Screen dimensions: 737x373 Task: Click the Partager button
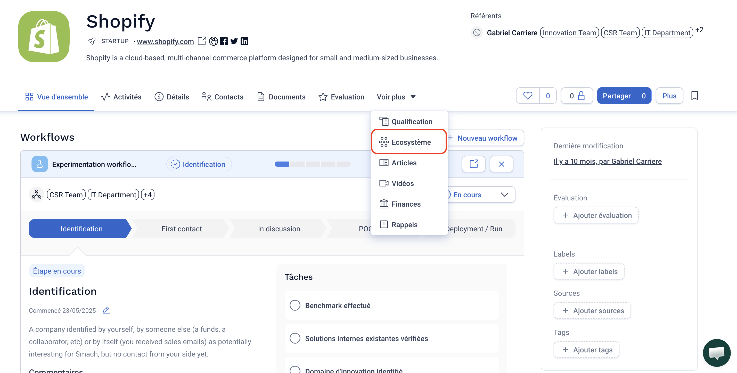(x=617, y=96)
